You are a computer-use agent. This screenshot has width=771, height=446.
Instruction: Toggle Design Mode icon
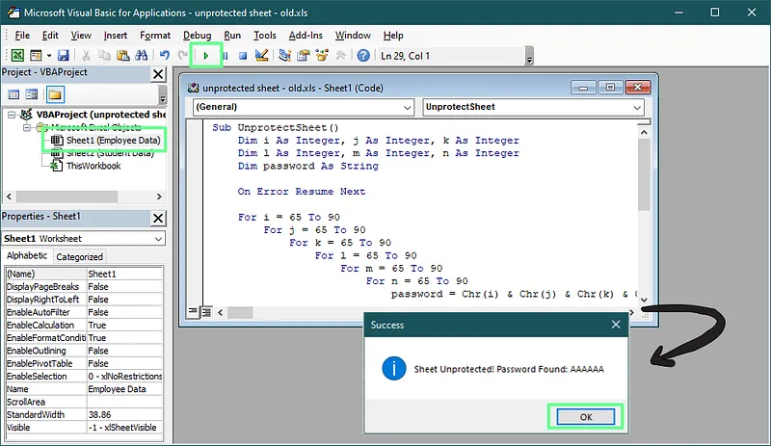point(261,56)
